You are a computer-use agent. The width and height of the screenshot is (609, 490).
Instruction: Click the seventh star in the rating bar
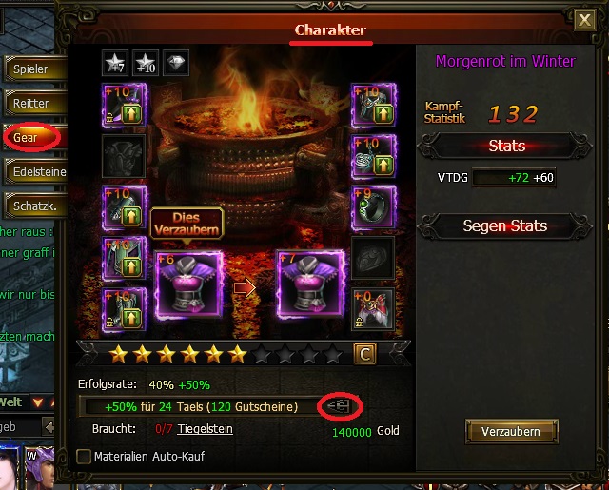coord(262,354)
